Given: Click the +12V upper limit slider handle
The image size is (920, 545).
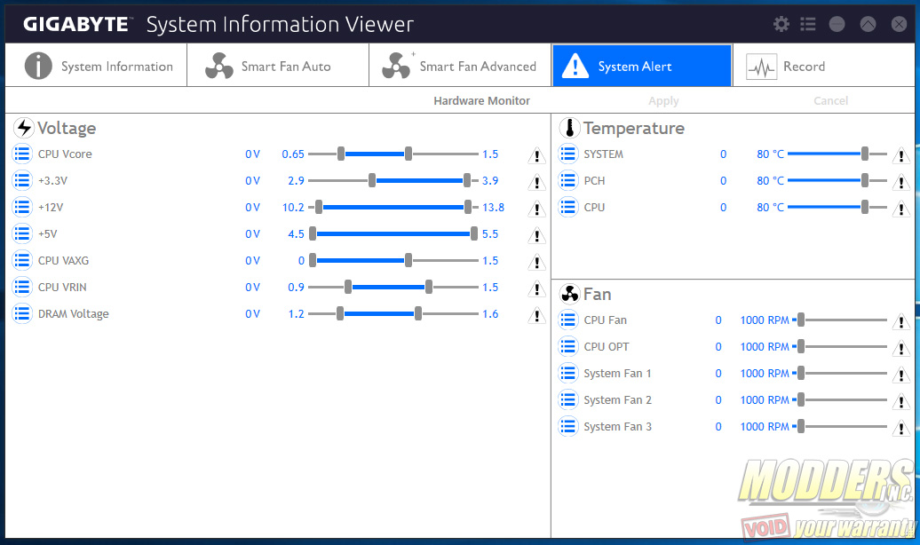Looking at the screenshot, I should (468, 207).
